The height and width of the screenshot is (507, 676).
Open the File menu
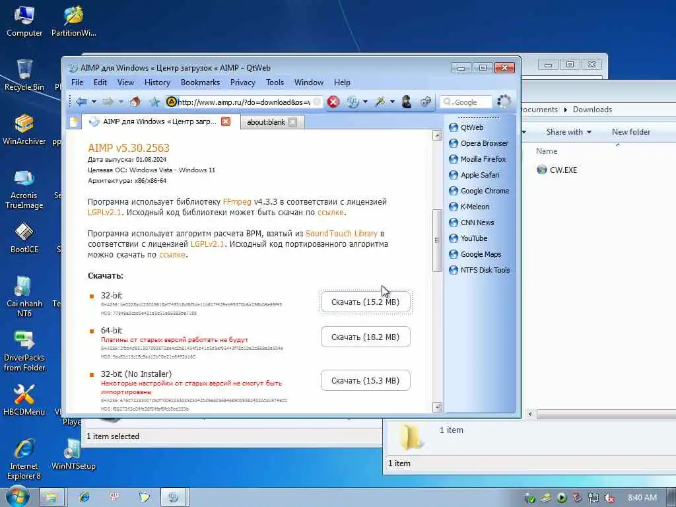tap(78, 83)
